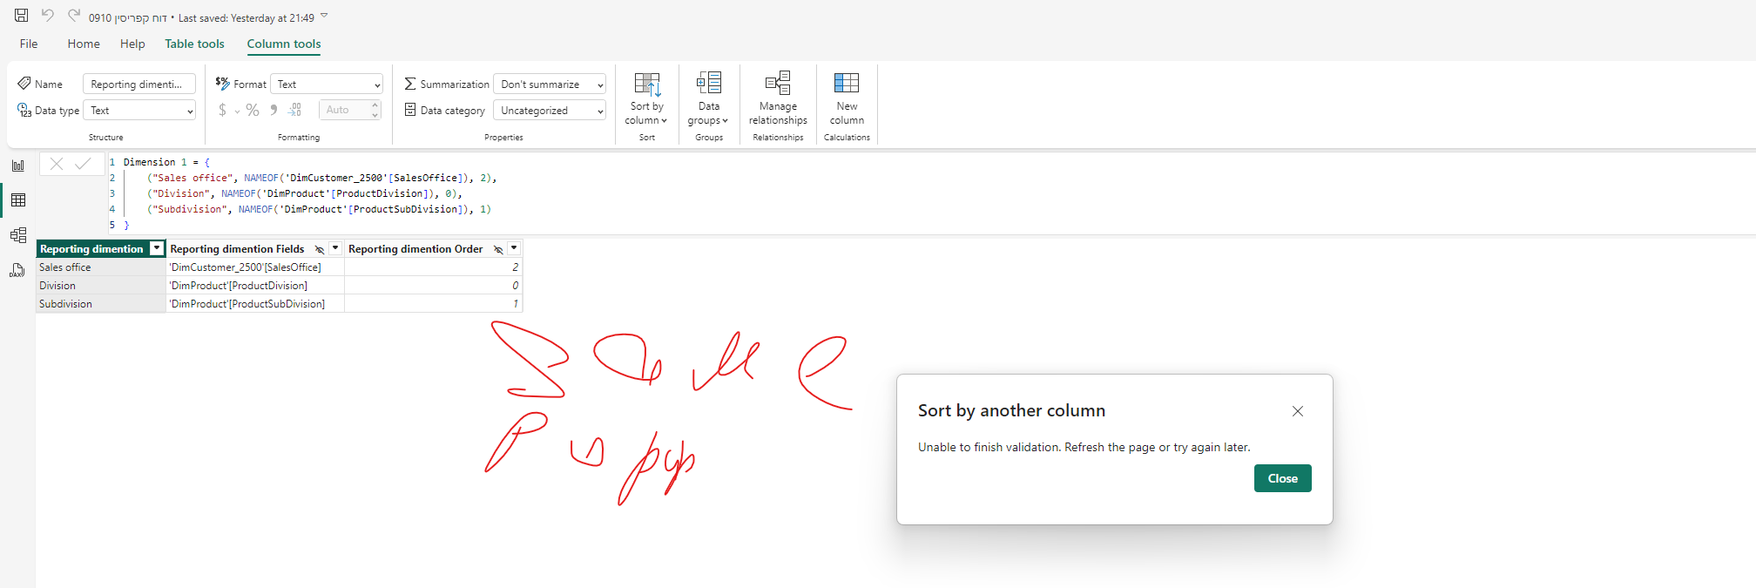Viewport: 1756px width, 588px height.
Task: Dismiss dialog with the X icon
Action: (x=1298, y=411)
